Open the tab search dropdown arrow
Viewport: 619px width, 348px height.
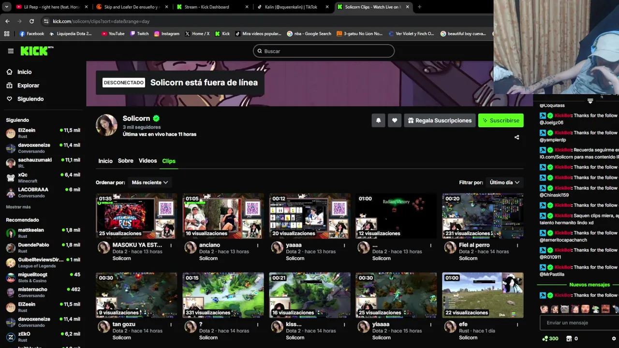pyautogui.click(x=7, y=7)
